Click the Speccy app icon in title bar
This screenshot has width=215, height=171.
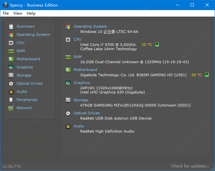(6, 5)
